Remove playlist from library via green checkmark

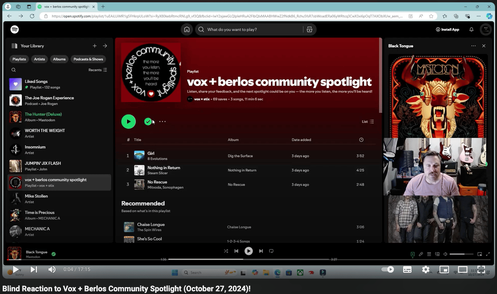click(x=148, y=122)
